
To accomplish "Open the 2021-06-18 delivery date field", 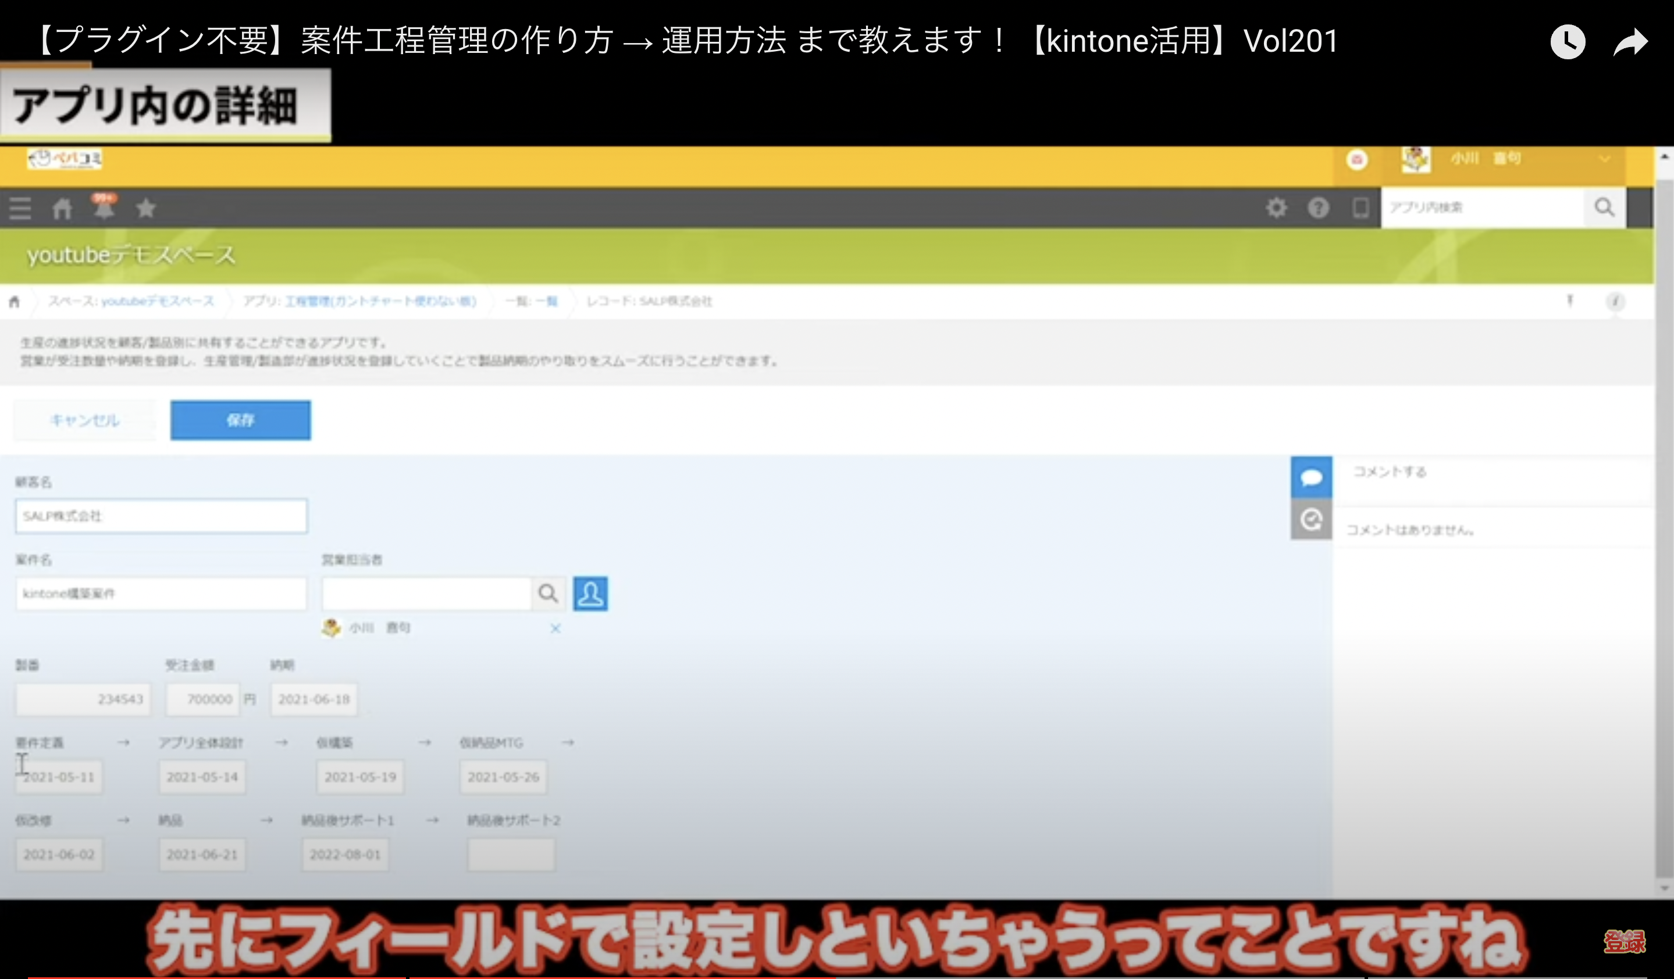I will coord(314,699).
